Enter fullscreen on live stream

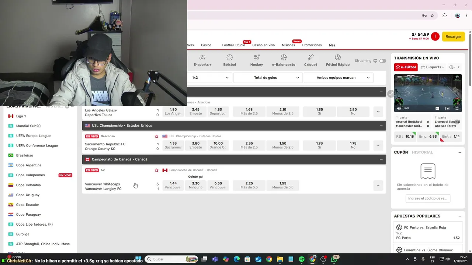457,109
